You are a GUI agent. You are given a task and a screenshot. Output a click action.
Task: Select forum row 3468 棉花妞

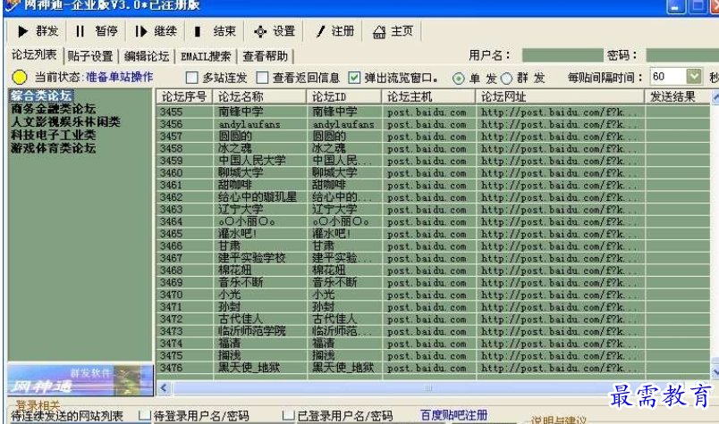tap(433, 270)
